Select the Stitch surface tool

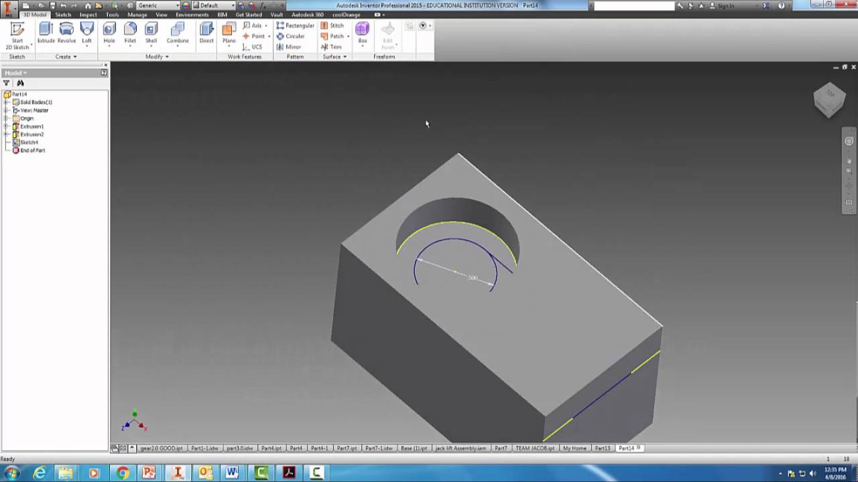332,25
